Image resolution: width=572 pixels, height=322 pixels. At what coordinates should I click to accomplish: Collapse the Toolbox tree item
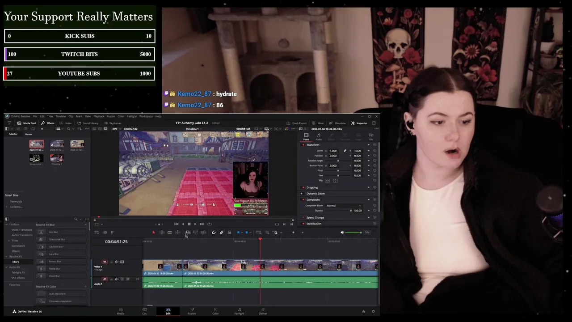(6, 225)
